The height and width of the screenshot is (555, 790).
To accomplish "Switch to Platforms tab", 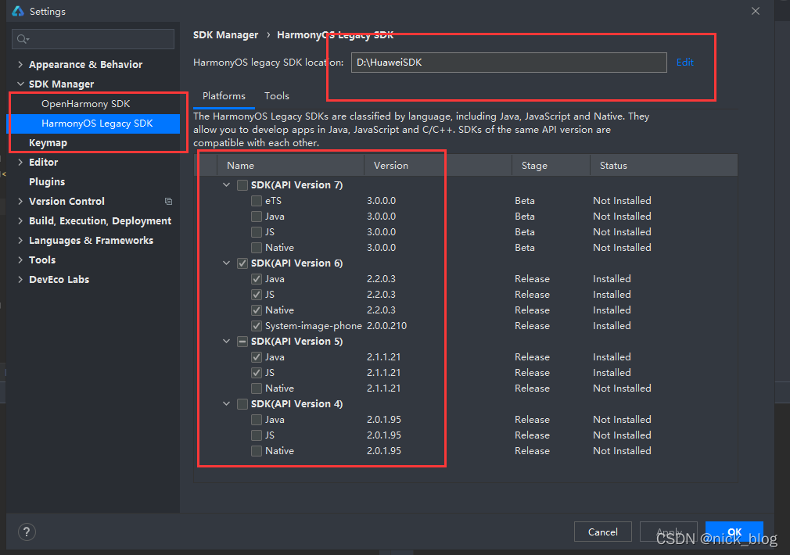I will pos(224,96).
